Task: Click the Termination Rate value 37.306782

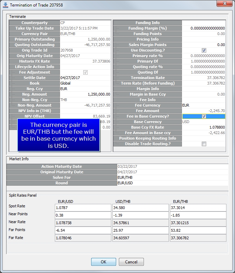Action: tap(204, 78)
